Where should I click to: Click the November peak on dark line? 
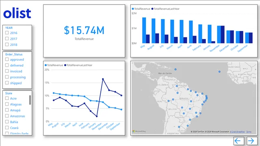click(x=103, y=79)
